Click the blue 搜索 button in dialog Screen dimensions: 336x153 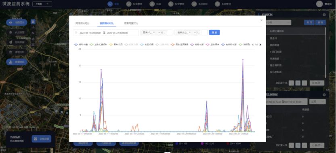coord(214,32)
